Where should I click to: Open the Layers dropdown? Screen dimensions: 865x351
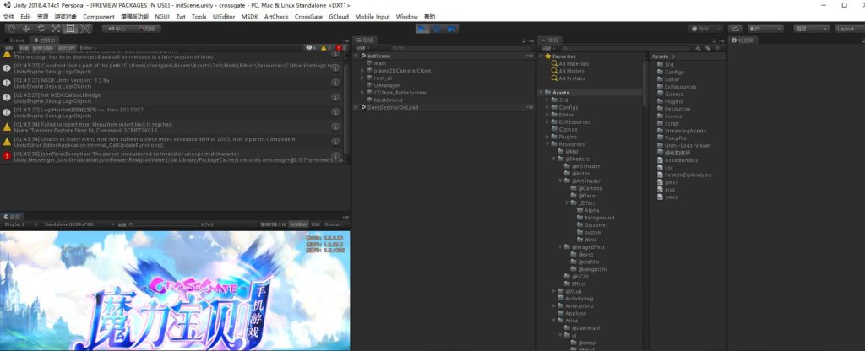tap(810, 29)
